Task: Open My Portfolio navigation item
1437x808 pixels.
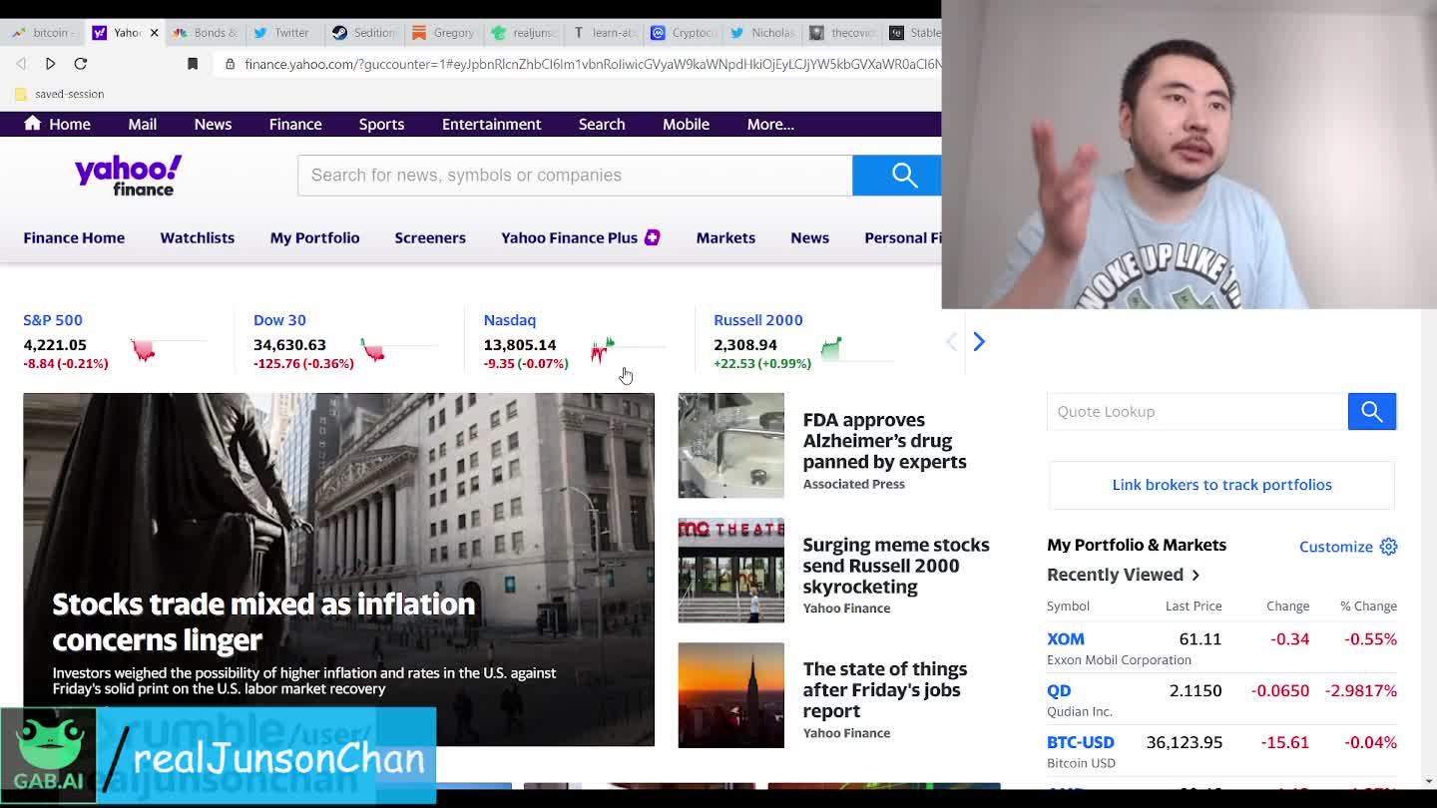Action: pyautogui.click(x=314, y=237)
